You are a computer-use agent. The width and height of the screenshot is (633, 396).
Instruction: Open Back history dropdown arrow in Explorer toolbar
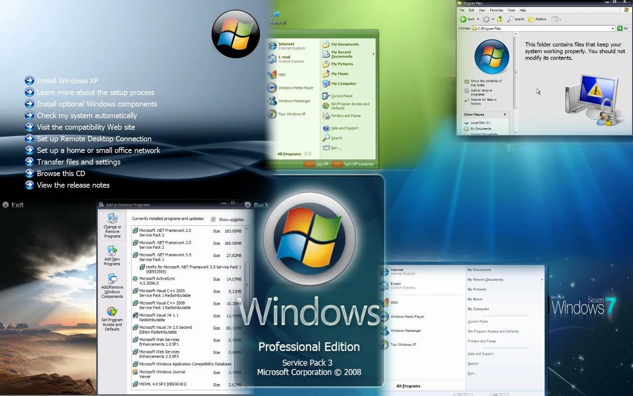point(478,19)
